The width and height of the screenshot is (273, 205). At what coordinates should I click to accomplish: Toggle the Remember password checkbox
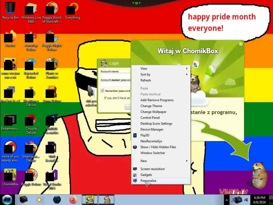click(102, 91)
